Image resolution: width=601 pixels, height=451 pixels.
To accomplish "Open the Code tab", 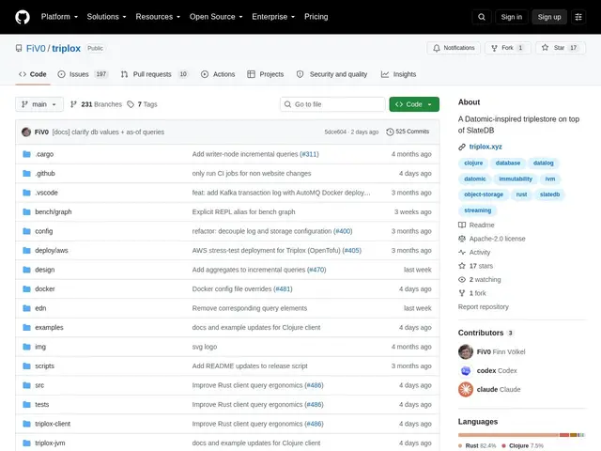I will [33, 74].
